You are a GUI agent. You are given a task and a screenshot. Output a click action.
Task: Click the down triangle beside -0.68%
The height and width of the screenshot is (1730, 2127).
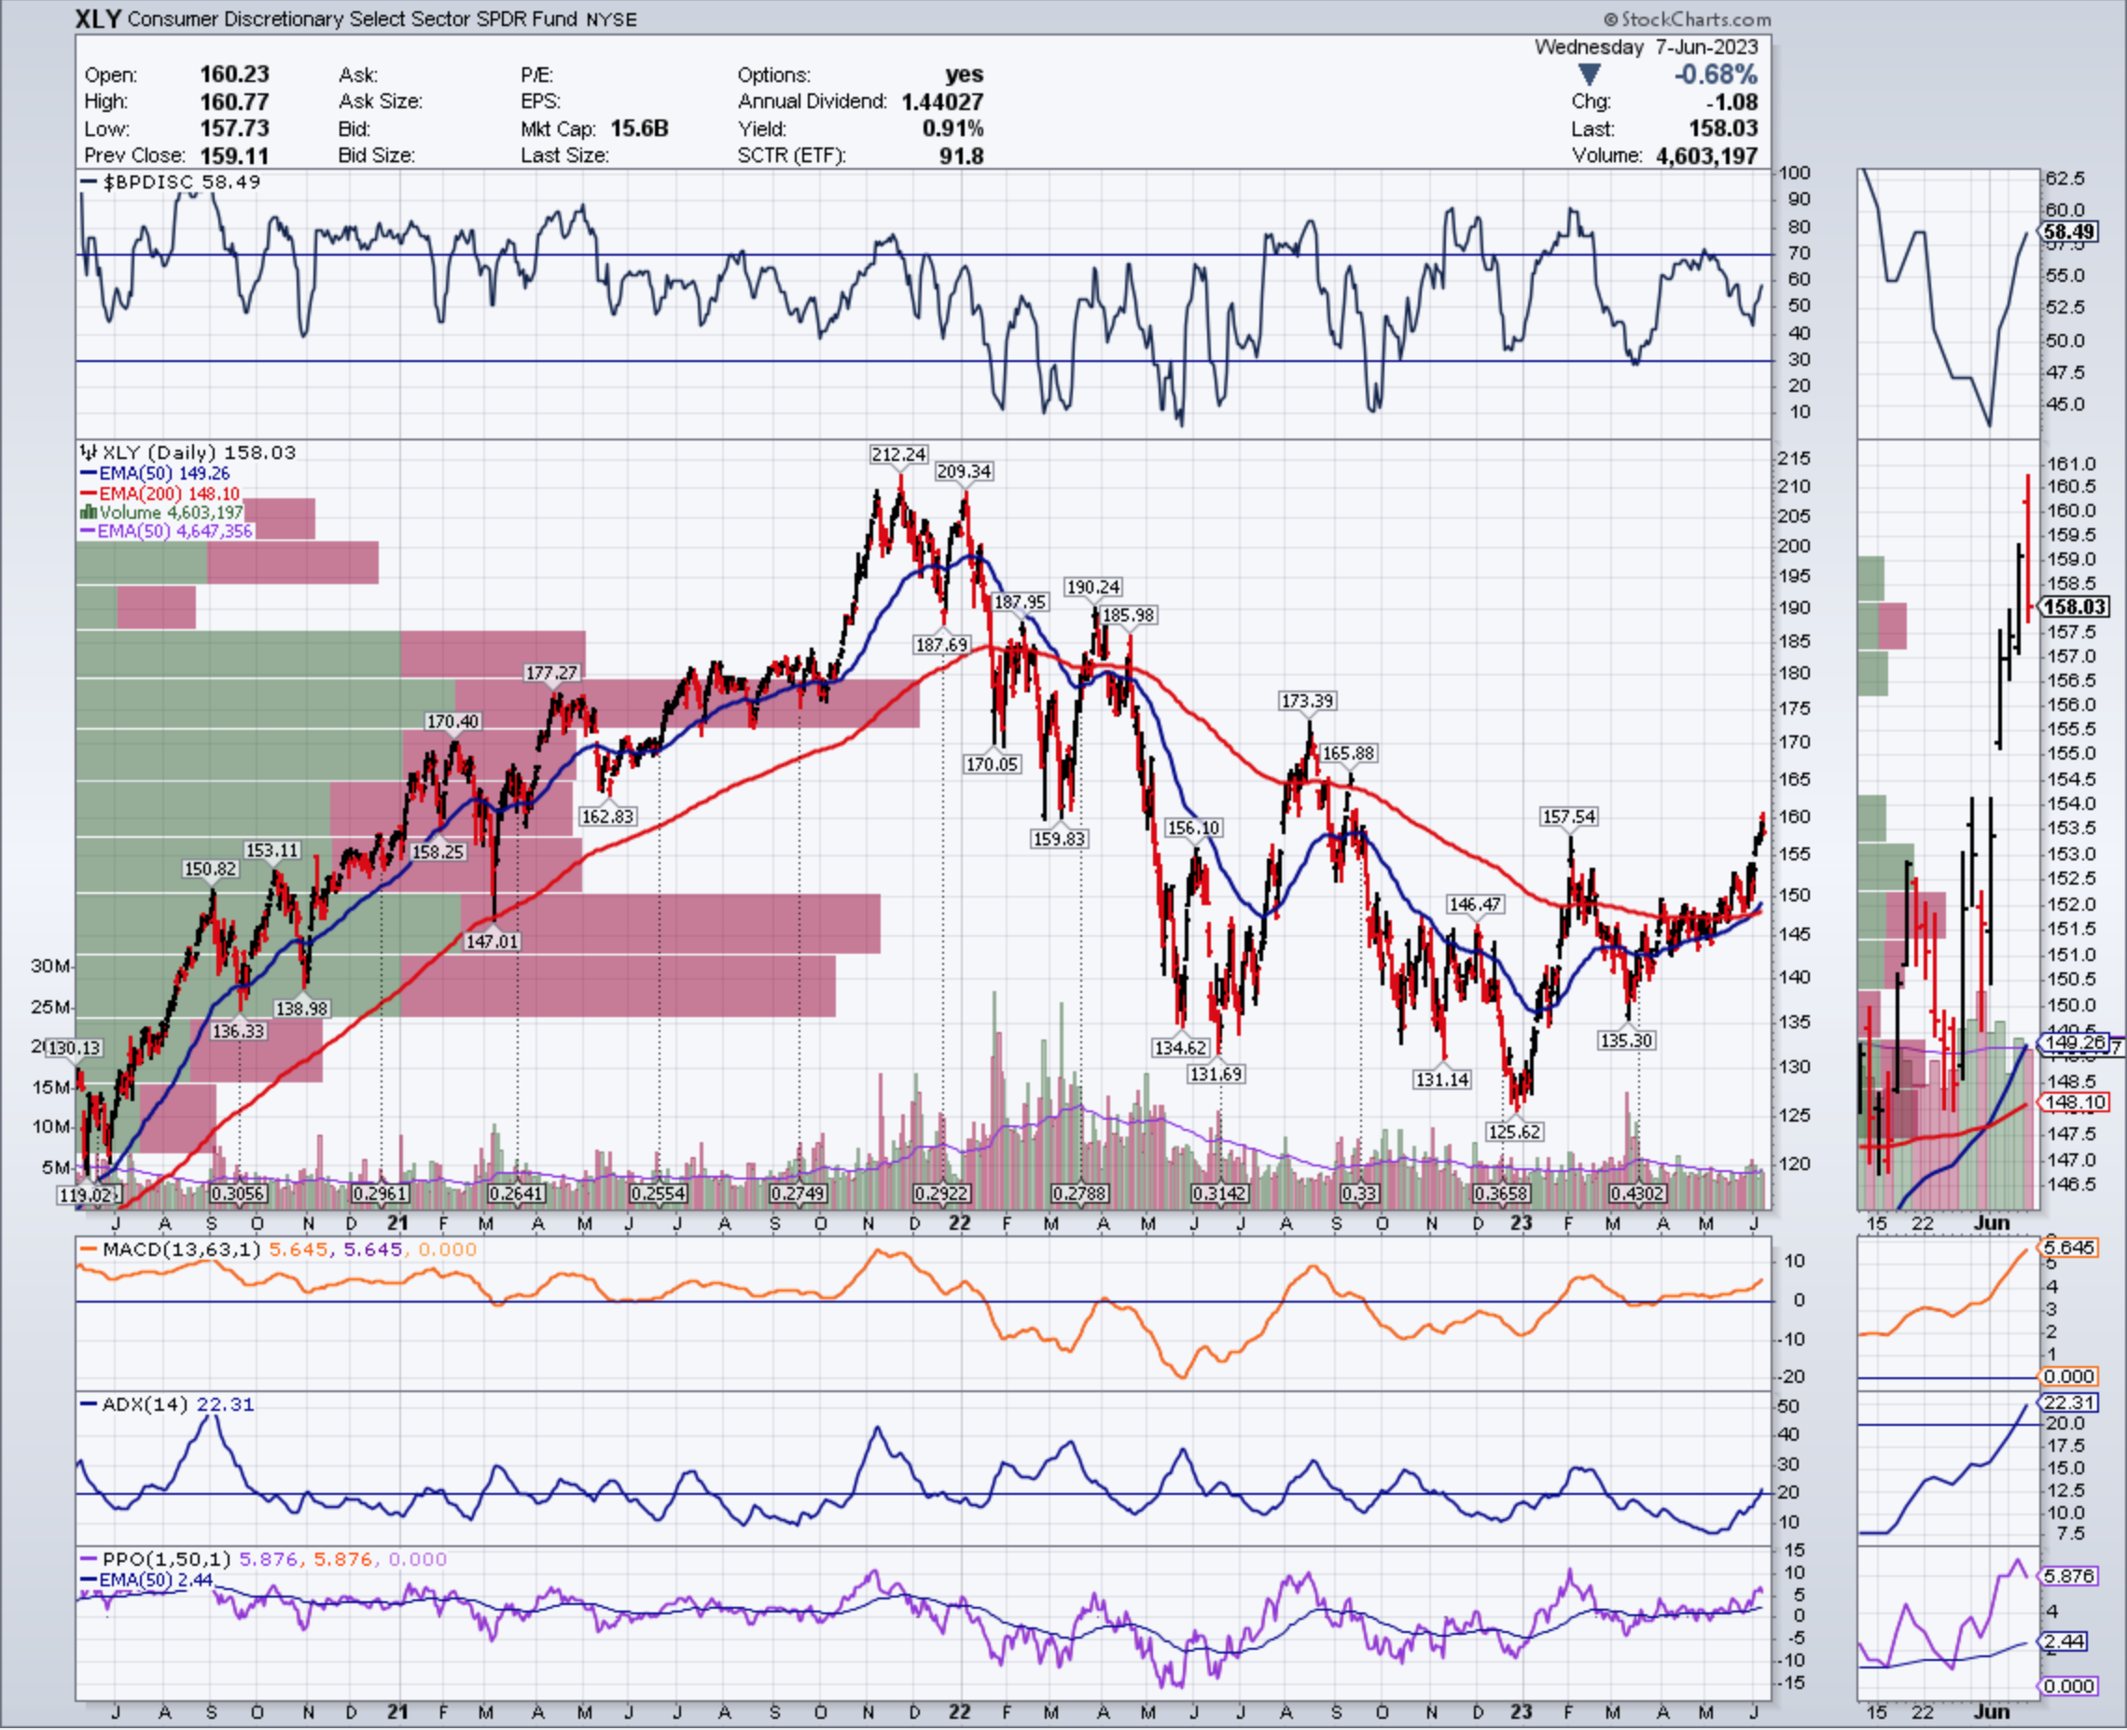1589,75
